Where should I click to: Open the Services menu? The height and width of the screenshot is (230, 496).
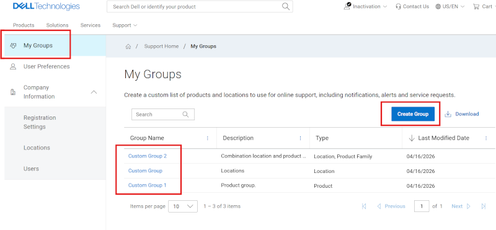tap(91, 25)
